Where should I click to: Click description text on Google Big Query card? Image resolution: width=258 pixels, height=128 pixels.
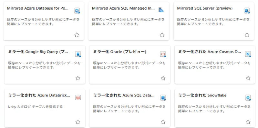[44, 65]
